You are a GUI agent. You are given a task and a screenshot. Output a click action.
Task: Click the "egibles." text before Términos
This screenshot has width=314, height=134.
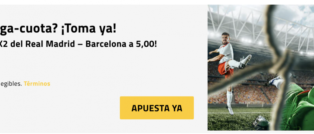[11, 84]
